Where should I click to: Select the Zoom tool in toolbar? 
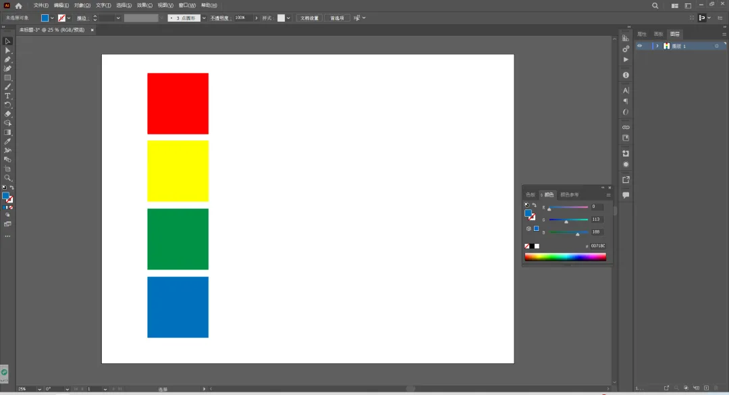coord(7,178)
